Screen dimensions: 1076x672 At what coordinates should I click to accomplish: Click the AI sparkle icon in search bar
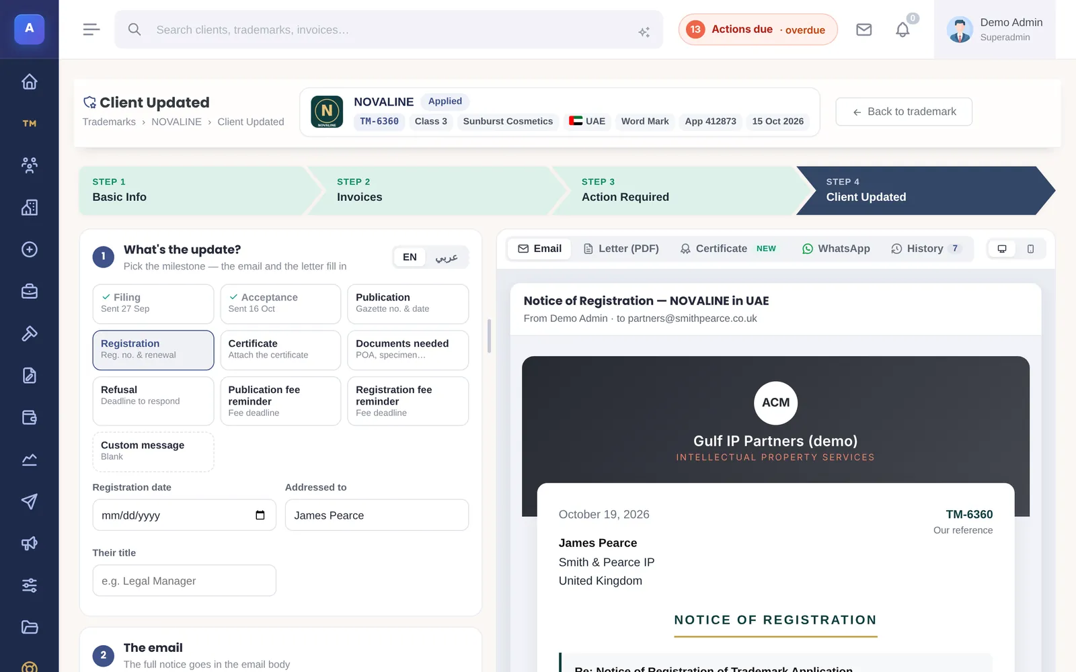[644, 32]
